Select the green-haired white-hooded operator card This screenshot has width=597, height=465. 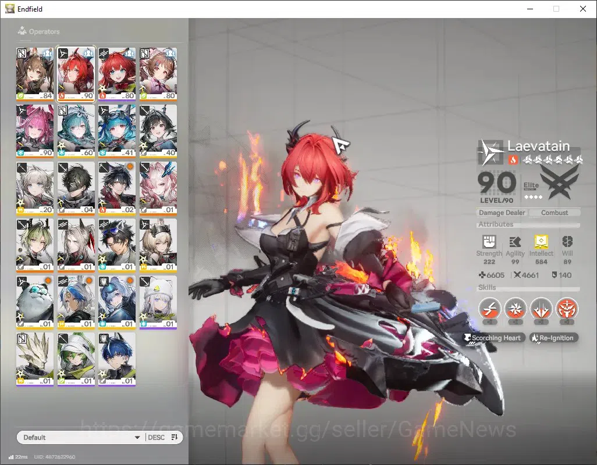click(x=76, y=359)
